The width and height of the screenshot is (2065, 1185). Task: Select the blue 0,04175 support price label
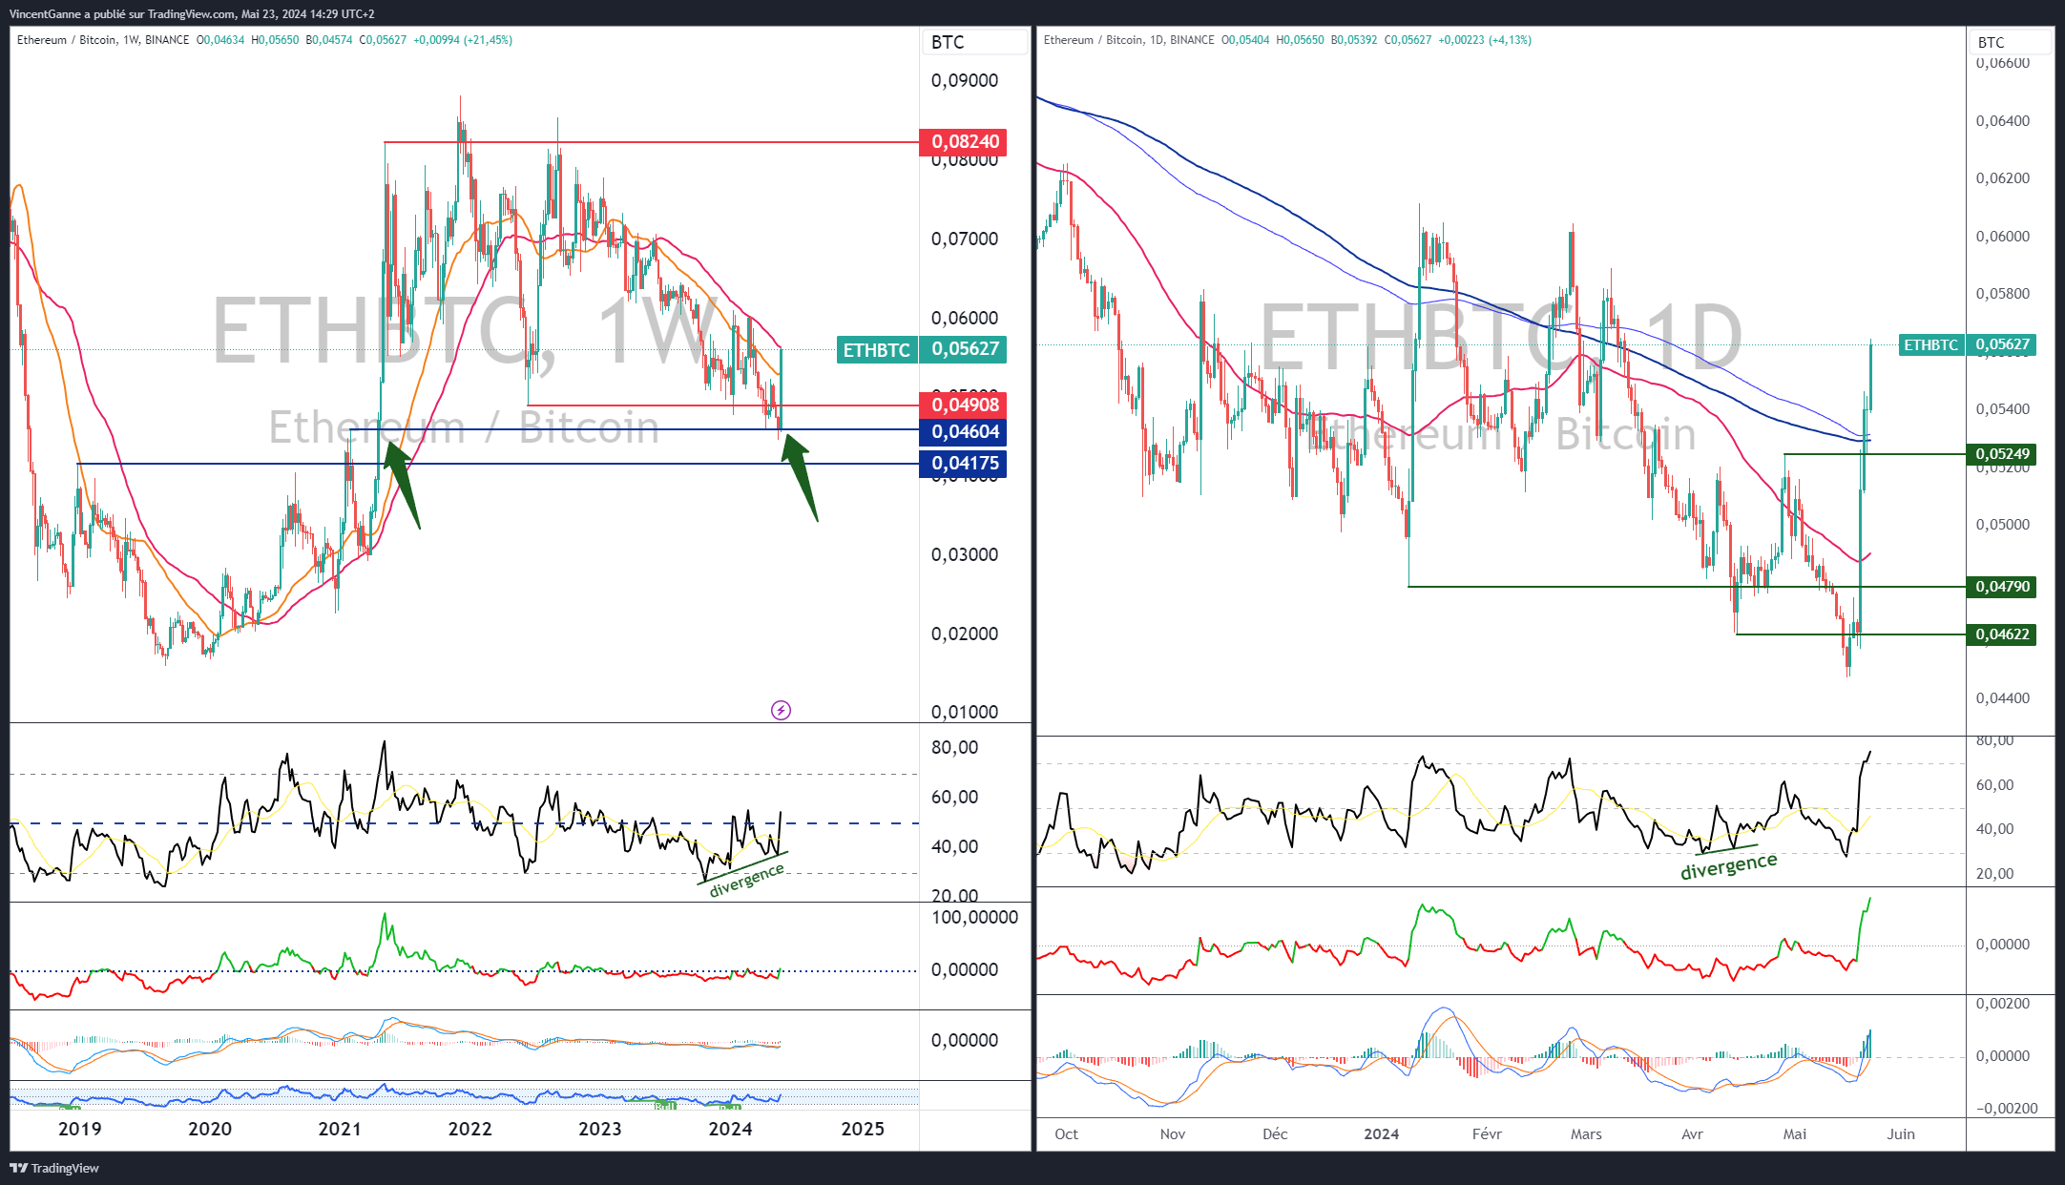[x=965, y=464]
